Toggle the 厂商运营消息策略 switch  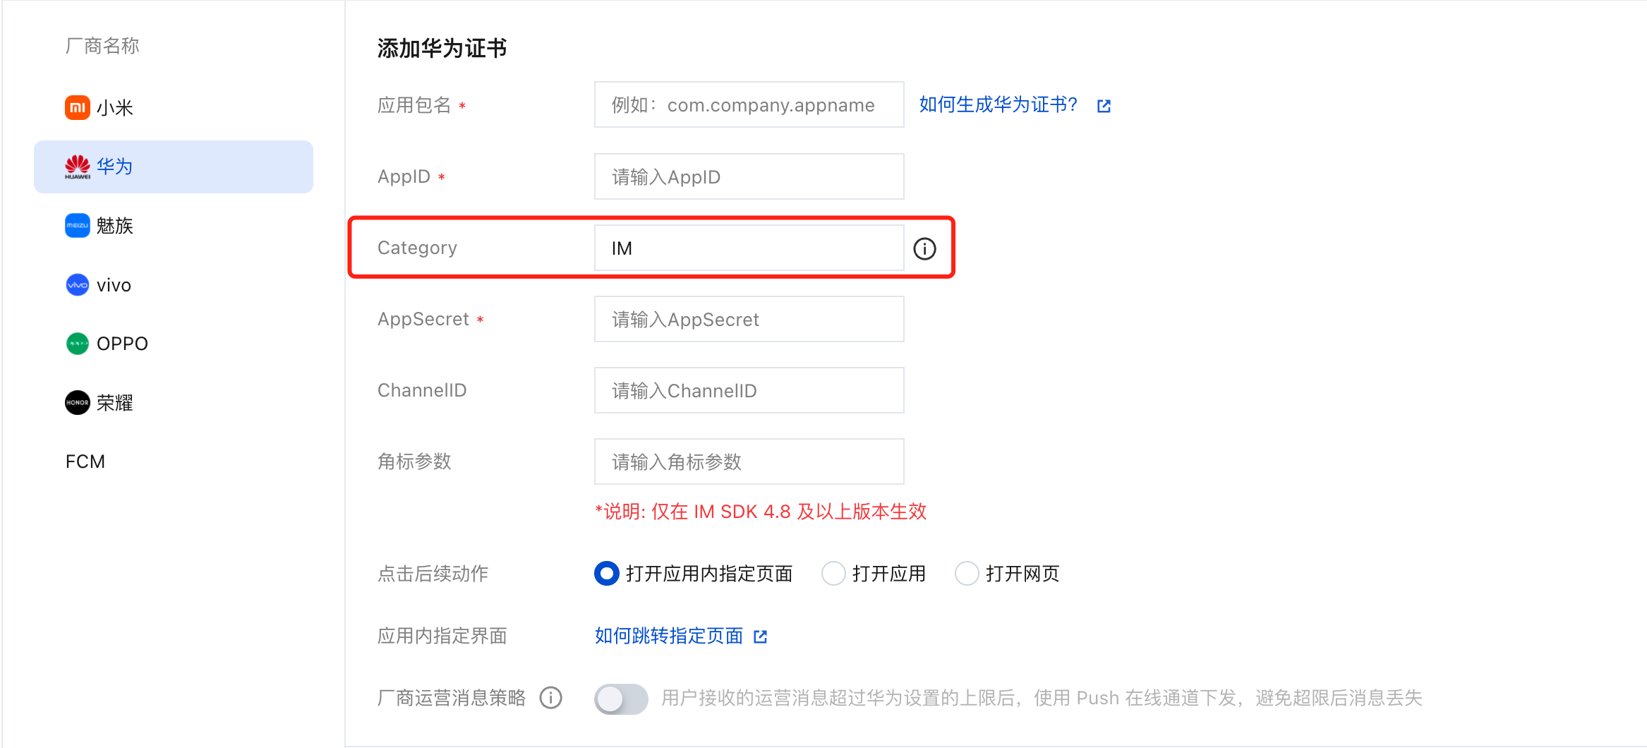pyautogui.click(x=621, y=699)
